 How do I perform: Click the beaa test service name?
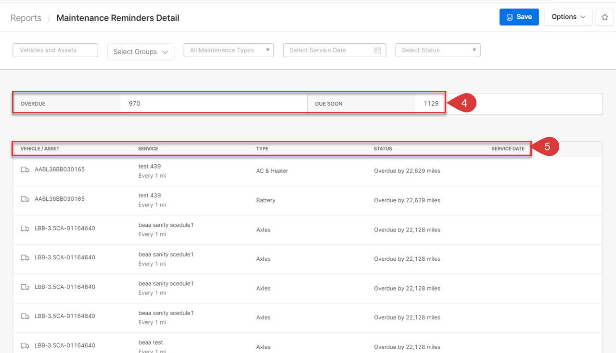(x=151, y=342)
